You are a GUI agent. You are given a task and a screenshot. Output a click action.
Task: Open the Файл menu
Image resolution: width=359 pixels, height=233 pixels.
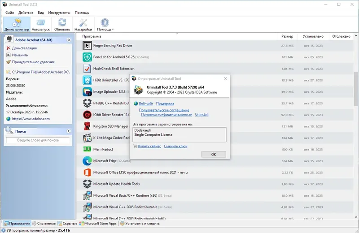point(9,13)
